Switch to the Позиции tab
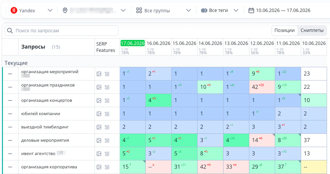The image size is (330, 174). [x=285, y=30]
